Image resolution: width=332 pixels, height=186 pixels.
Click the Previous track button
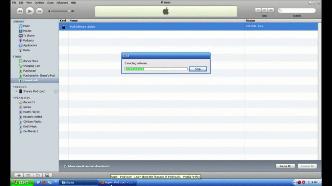click(20, 11)
